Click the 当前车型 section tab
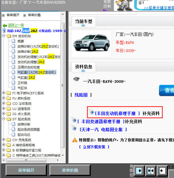The image size is (174, 178). point(84,22)
